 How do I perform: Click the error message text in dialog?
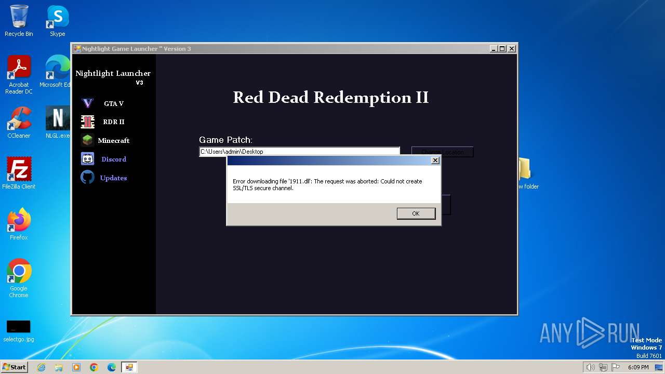click(x=327, y=185)
